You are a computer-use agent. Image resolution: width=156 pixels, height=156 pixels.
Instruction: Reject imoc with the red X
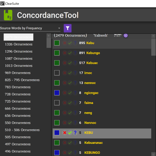pos(65,73)
